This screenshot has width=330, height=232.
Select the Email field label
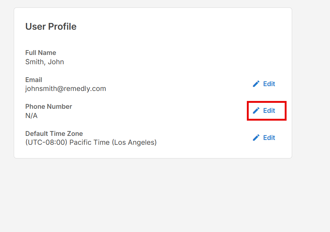click(34, 80)
